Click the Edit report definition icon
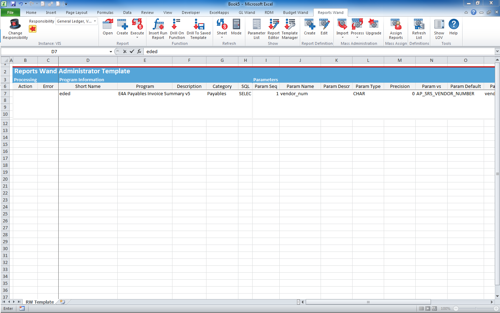This screenshot has width=500, height=313. tap(324, 24)
